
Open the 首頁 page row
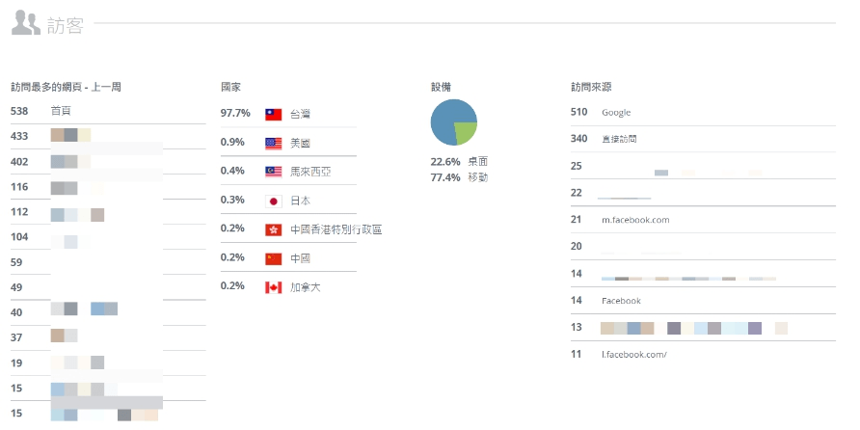click(x=108, y=111)
